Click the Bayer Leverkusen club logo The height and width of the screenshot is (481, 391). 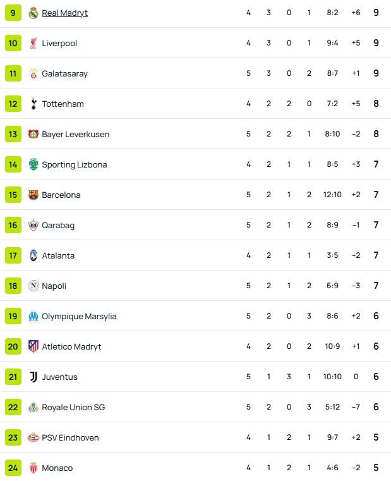[33, 134]
